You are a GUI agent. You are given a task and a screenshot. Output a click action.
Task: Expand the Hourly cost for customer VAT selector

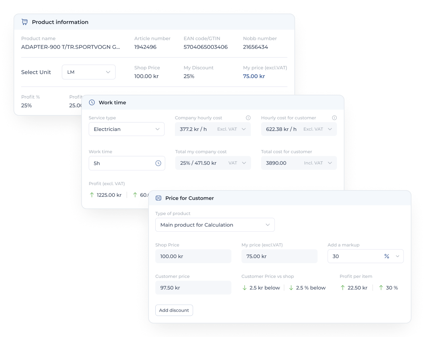(x=330, y=129)
